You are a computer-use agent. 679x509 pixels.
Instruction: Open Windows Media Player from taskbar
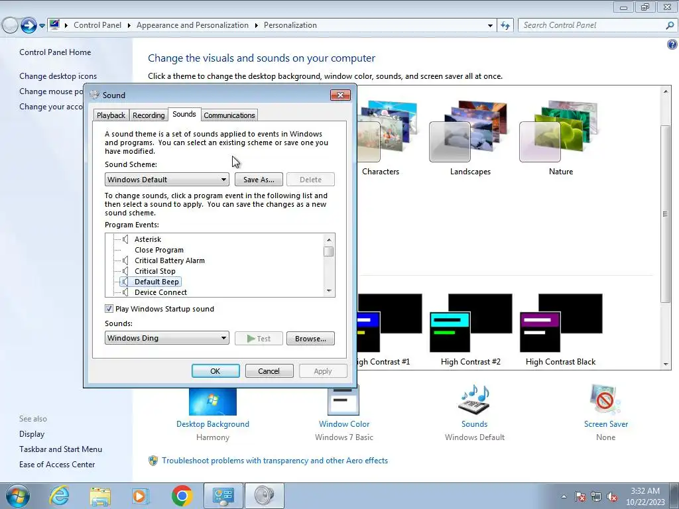coord(140,496)
